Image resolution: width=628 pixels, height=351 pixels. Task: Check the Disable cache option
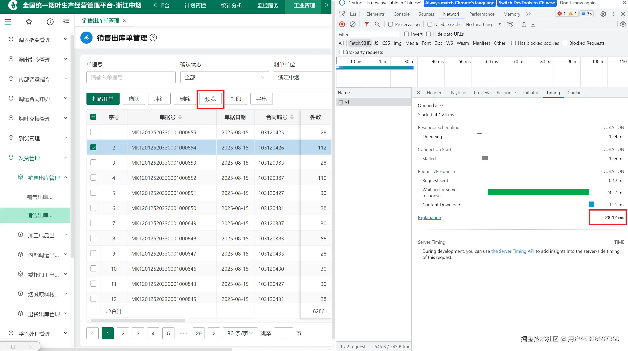(430, 24)
